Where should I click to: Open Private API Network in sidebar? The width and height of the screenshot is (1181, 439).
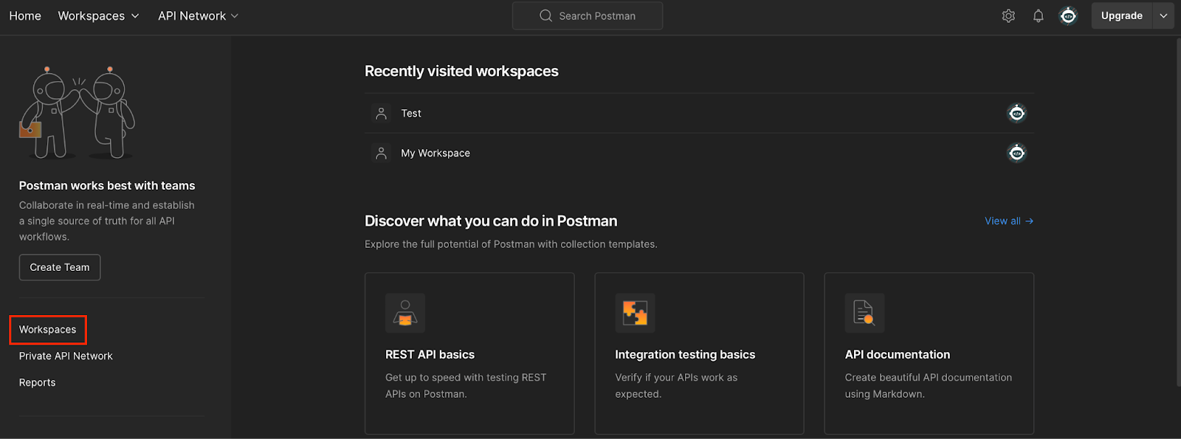click(x=66, y=356)
